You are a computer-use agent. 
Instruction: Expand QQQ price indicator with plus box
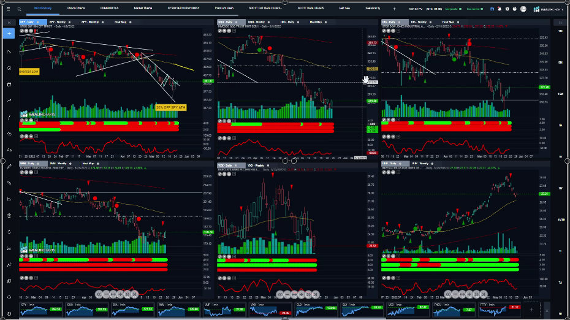pos(234,31)
